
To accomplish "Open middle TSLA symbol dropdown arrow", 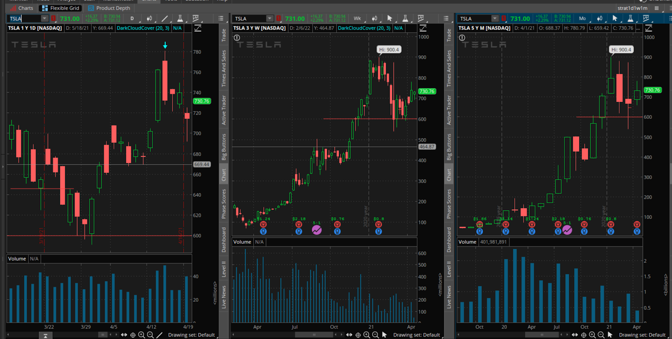I will pyautogui.click(x=270, y=18).
